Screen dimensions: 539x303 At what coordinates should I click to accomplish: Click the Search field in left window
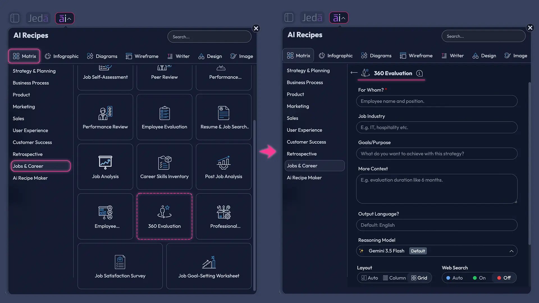pyautogui.click(x=209, y=37)
